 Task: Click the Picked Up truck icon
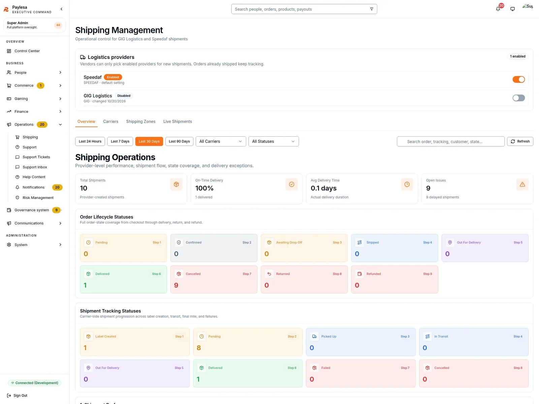314,336
